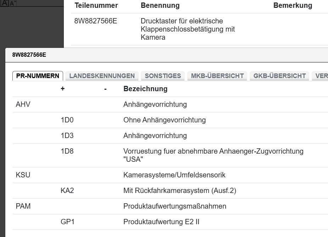This screenshot has width=328, height=237.
Task: Select the AHV Anhängevorrichtung group row
Action: tap(155, 104)
